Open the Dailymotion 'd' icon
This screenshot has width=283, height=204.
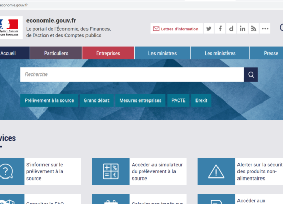231,29
